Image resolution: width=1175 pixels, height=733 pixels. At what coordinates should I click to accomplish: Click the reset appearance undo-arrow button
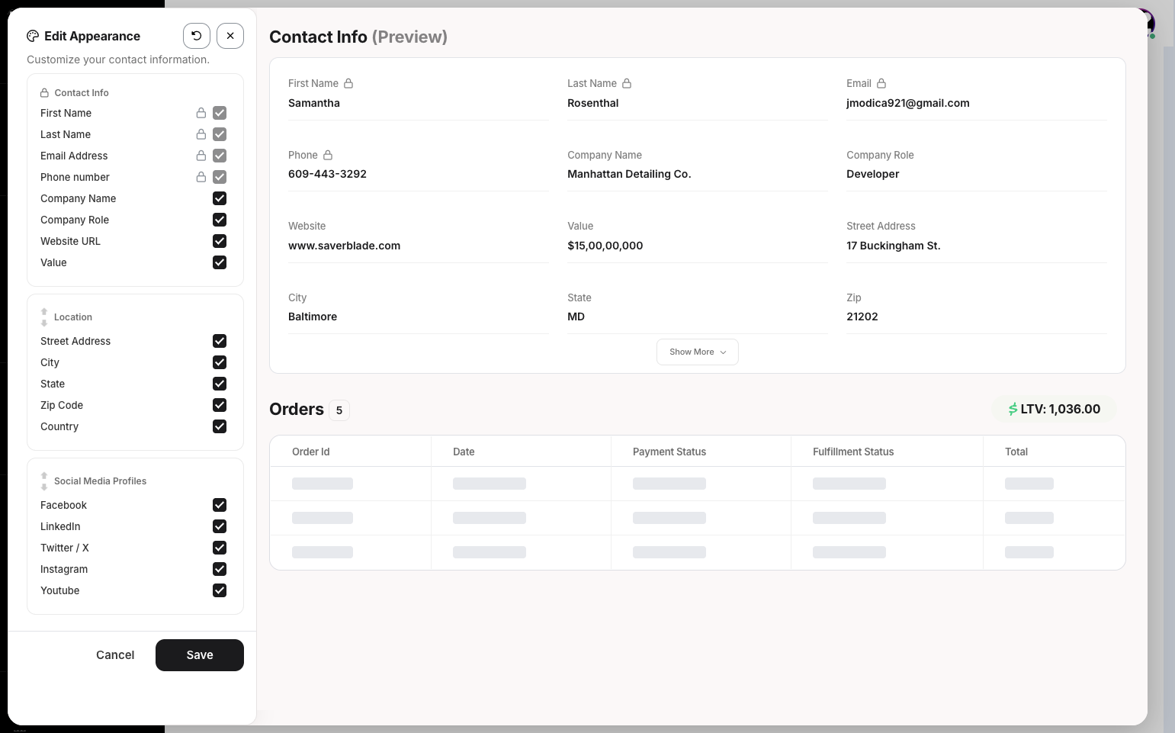point(196,36)
